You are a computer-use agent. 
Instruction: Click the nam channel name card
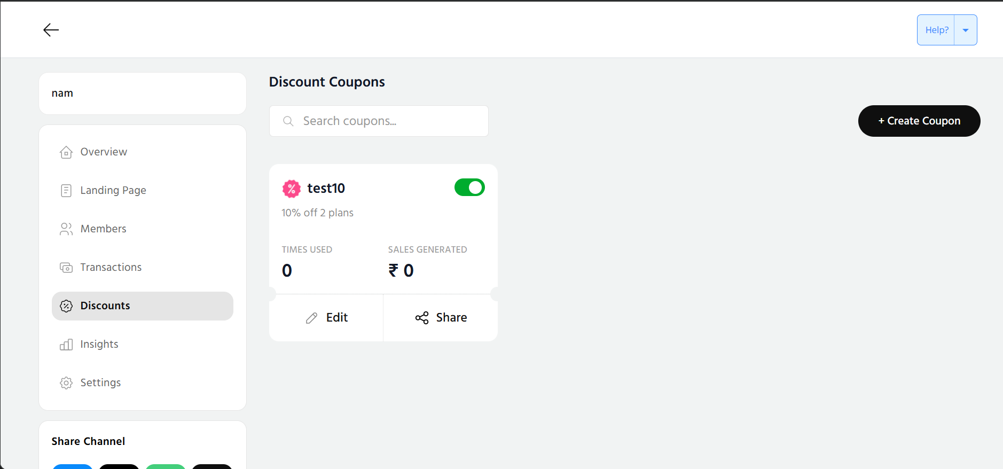coord(142,93)
